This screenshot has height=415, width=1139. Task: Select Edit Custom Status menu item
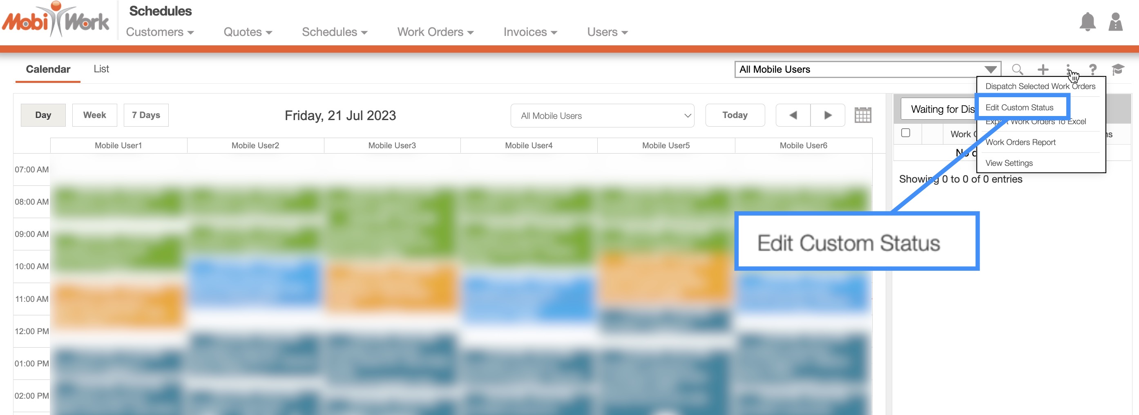[1019, 107]
